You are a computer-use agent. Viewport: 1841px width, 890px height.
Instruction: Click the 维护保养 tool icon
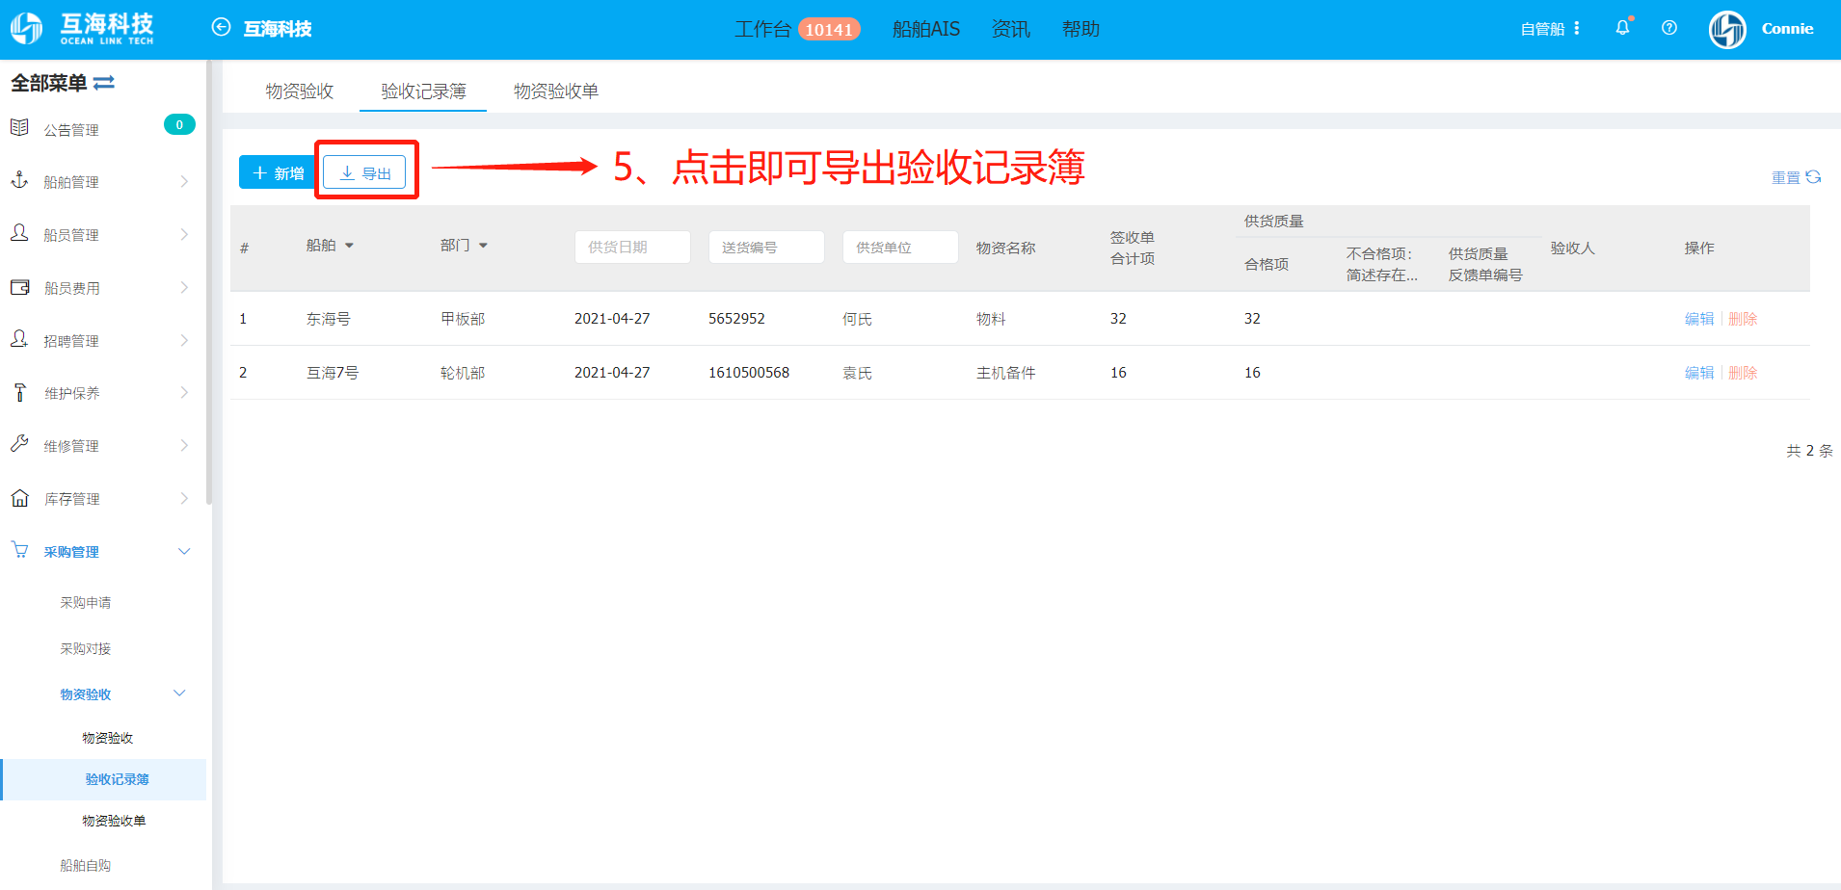pos(19,392)
